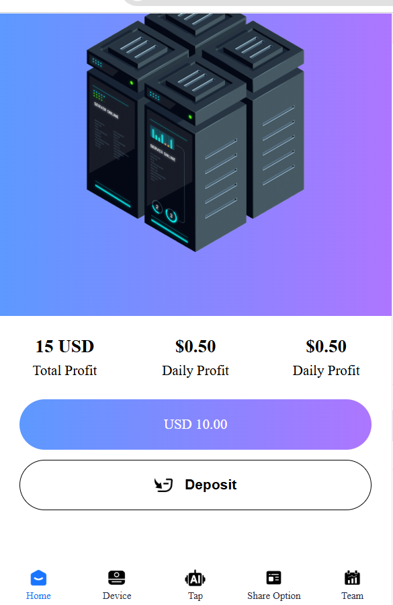Open the Device icon in bottom bar

[117, 578]
